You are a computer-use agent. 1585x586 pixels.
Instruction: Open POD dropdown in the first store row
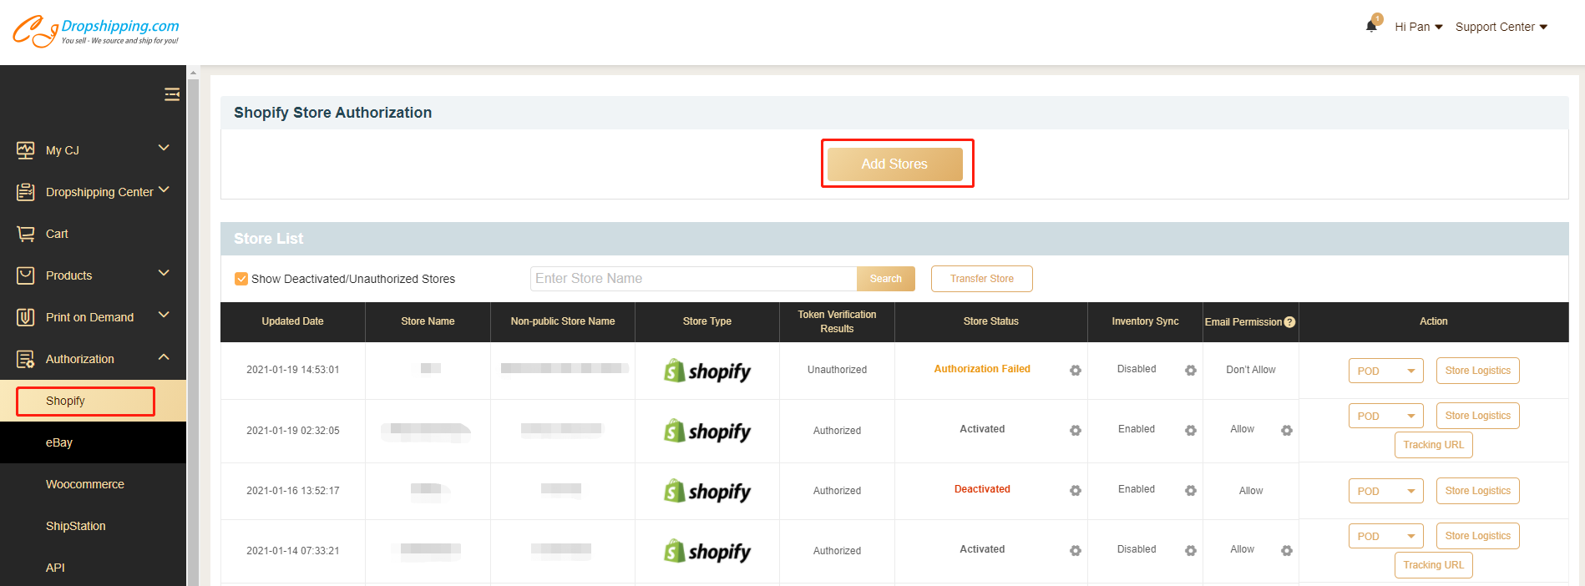(x=1385, y=371)
